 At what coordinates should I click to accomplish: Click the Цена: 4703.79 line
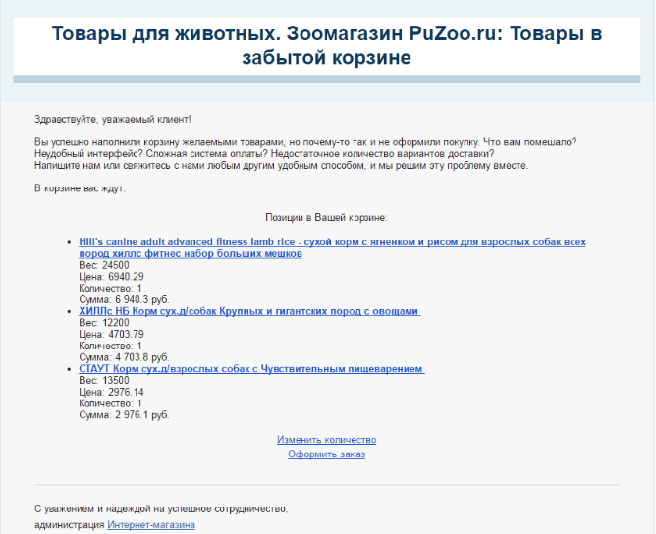[x=111, y=335]
